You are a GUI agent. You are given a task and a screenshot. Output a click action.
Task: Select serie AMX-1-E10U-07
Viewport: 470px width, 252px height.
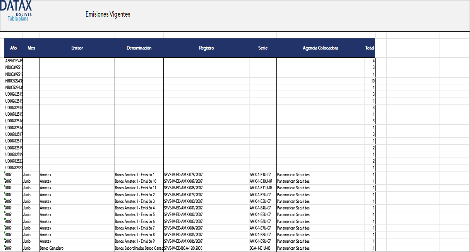[263, 181]
